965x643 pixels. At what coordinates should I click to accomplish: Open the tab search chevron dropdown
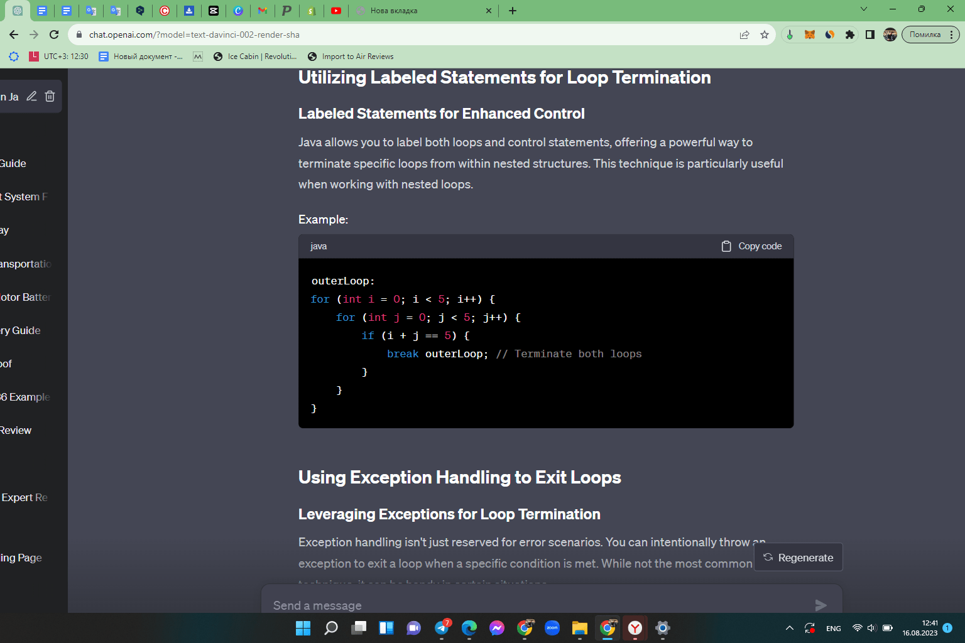point(863,9)
